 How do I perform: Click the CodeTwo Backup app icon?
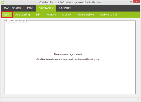tap(3, 2)
